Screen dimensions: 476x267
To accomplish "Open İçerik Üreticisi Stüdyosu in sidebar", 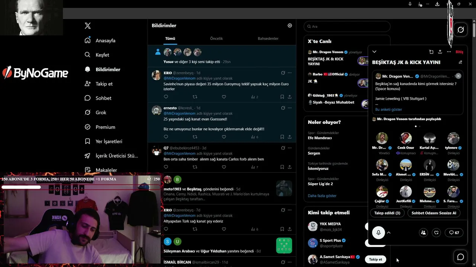I will 112,156.
